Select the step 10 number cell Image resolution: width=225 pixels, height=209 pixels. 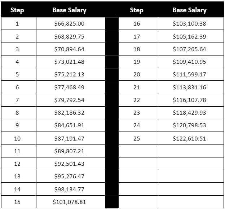click(x=17, y=138)
